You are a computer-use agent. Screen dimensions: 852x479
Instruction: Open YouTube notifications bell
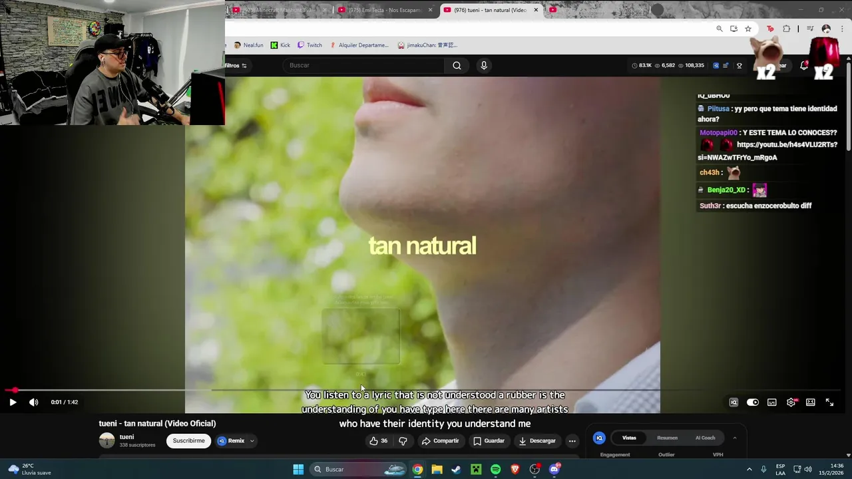click(x=804, y=65)
